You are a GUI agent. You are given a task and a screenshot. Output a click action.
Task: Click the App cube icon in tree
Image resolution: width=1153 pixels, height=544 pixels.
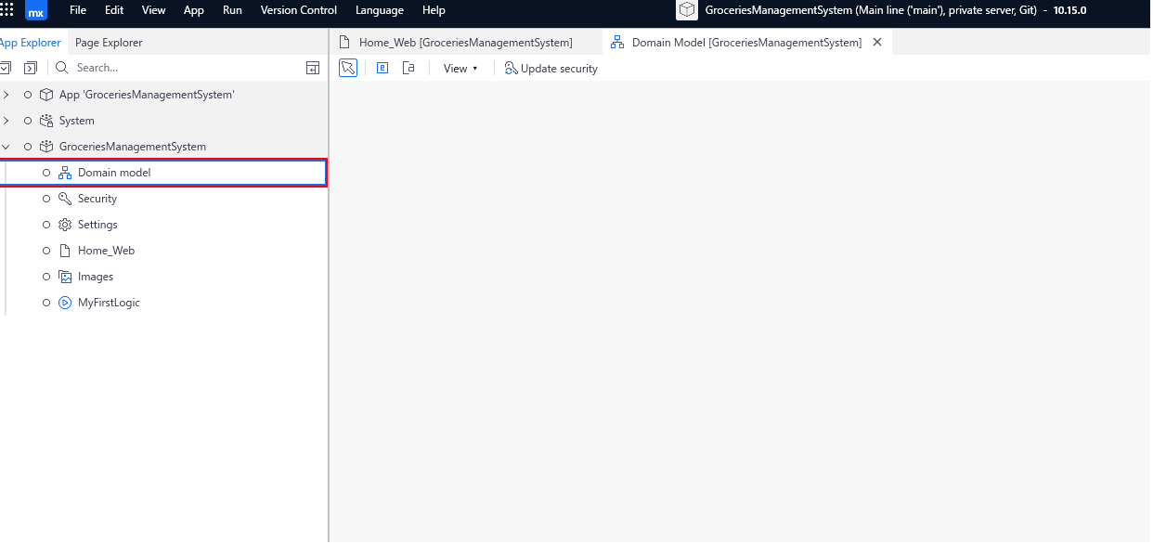pos(46,94)
